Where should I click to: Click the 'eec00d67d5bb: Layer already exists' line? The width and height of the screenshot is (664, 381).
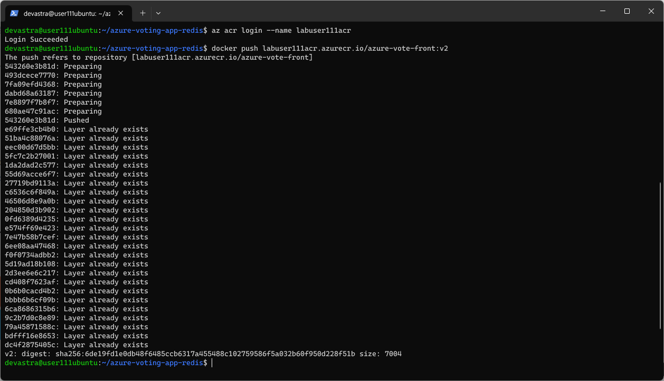click(77, 147)
